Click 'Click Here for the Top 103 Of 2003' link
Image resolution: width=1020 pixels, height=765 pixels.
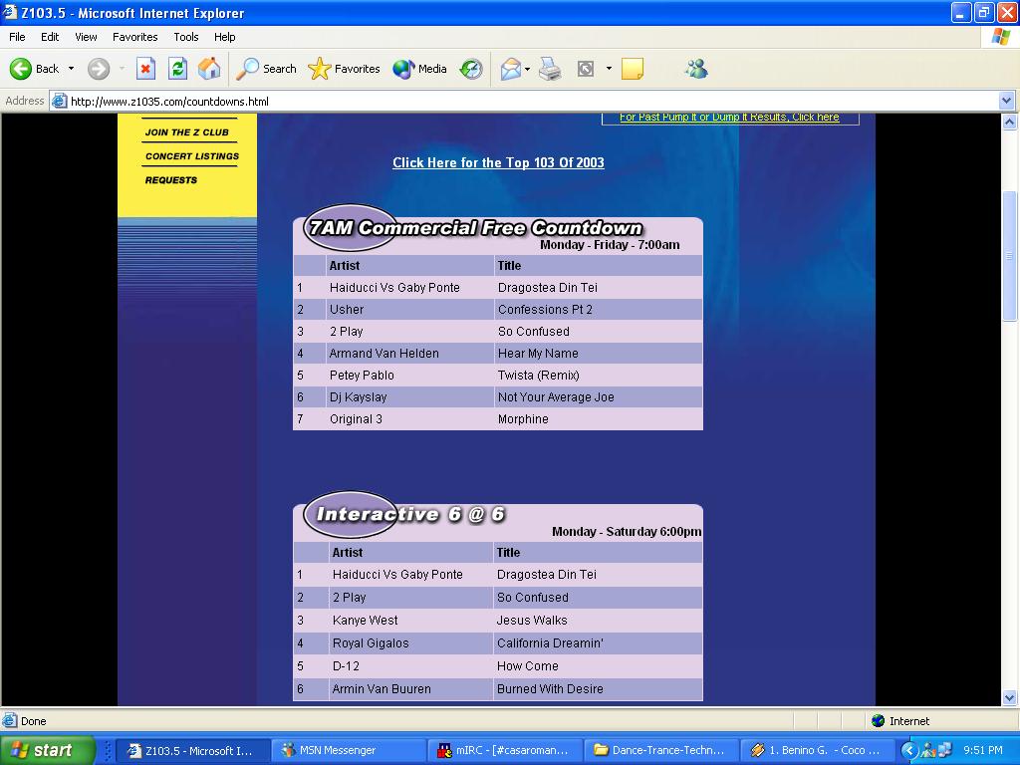pyautogui.click(x=498, y=162)
